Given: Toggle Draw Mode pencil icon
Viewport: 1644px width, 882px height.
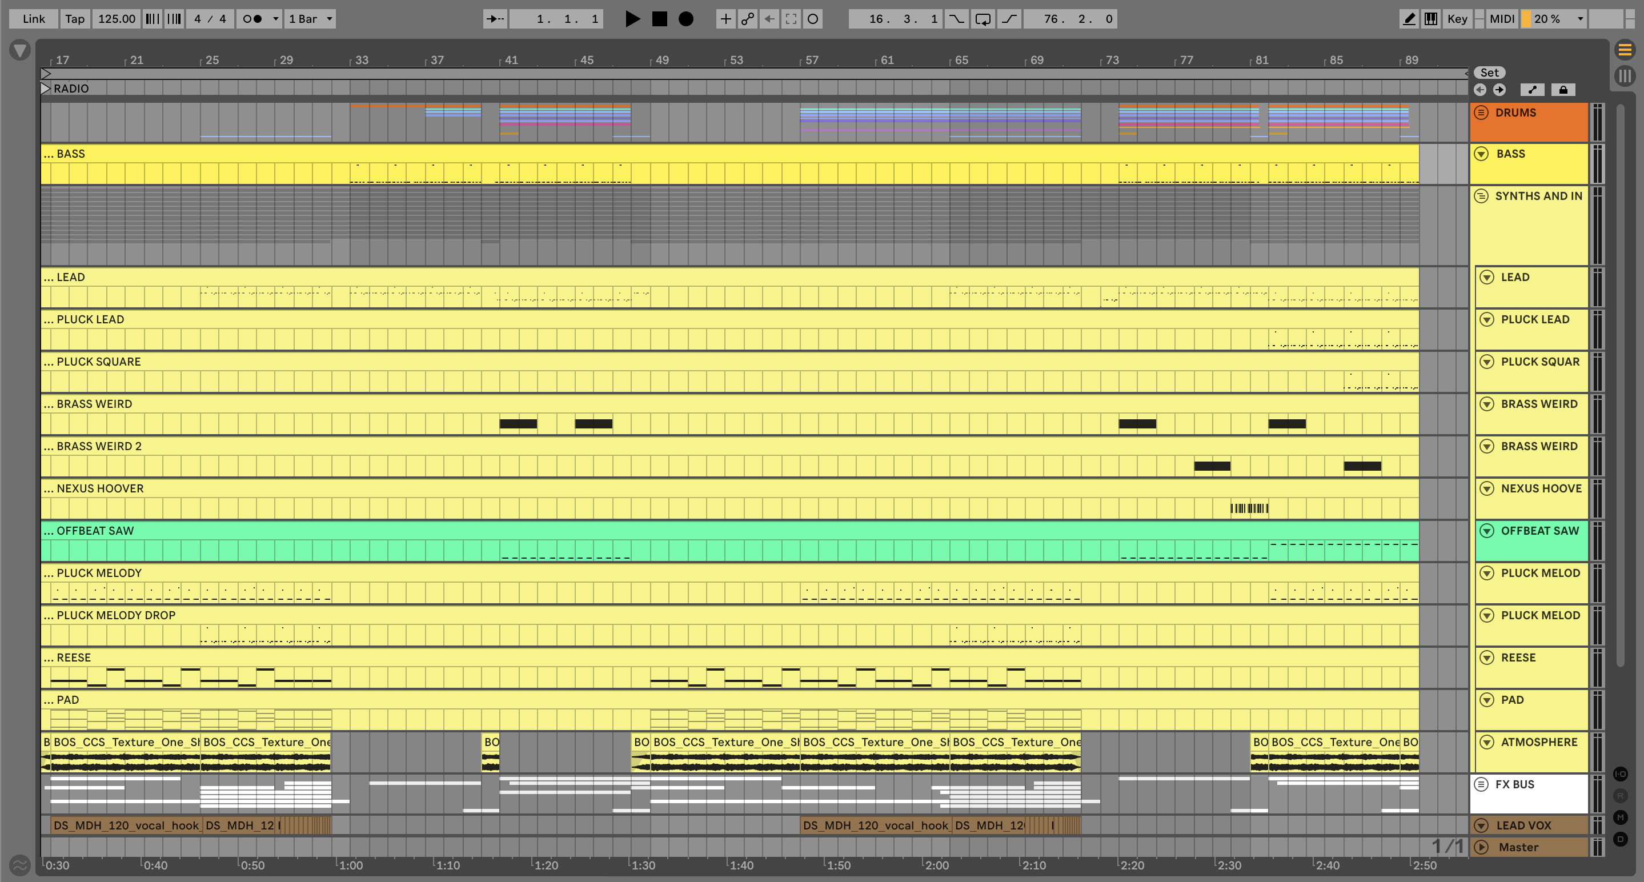Looking at the screenshot, I should pyautogui.click(x=1409, y=18).
